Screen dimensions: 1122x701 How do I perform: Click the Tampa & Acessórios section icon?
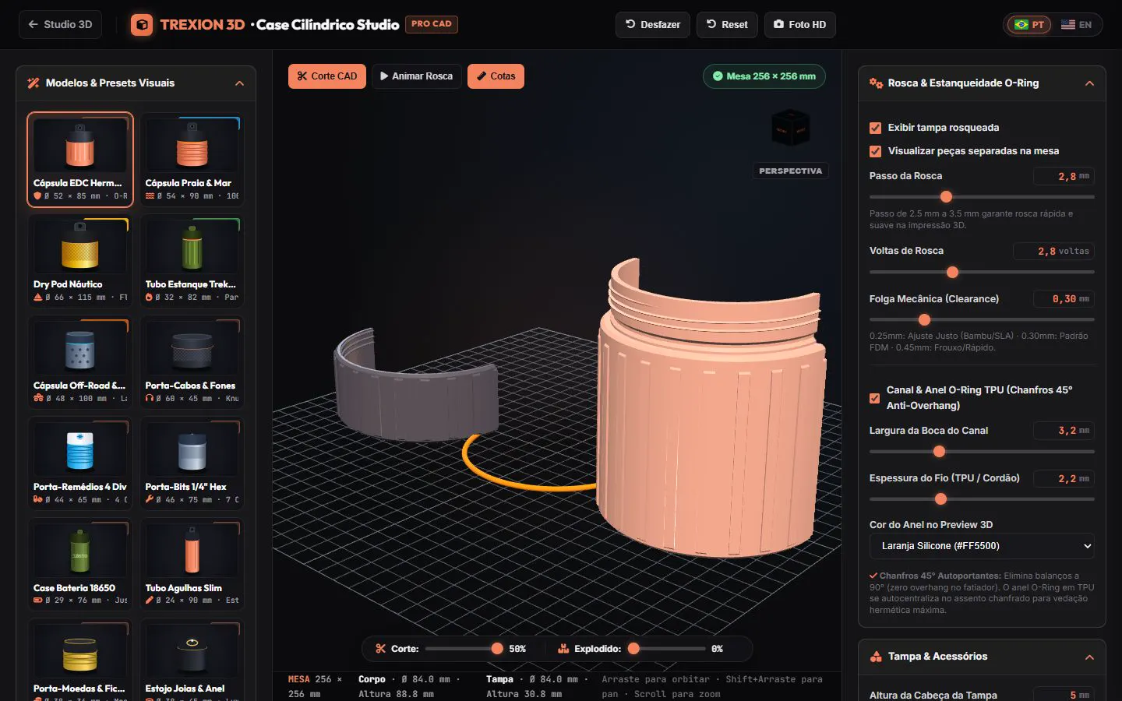[876, 657]
